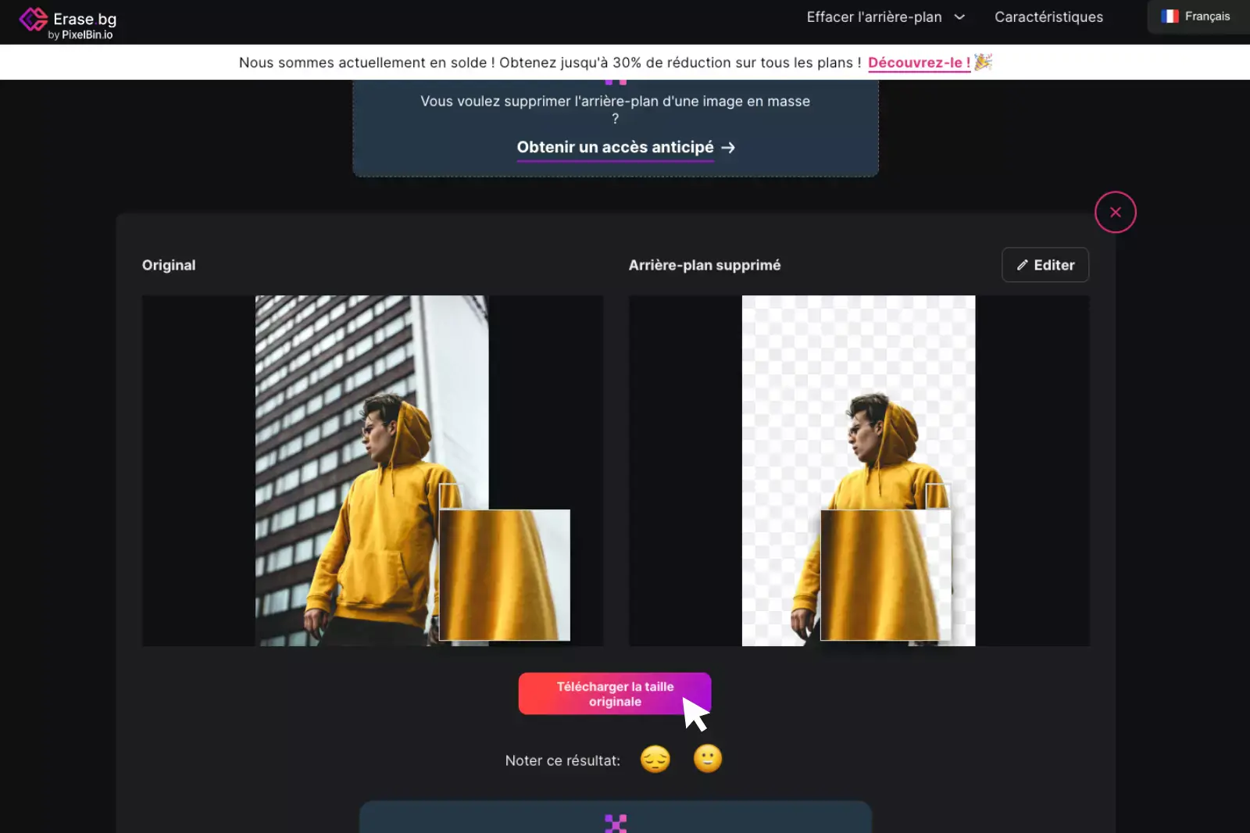Expand the Effacer l'arrière-plan dropdown chevron

959,17
